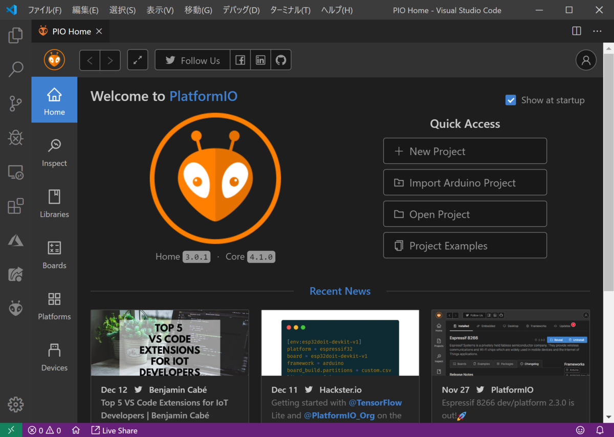Image resolution: width=614 pixels, height=437 pixels.
Task: Open the Explorer view in activity bar
Action: point(16,35)
